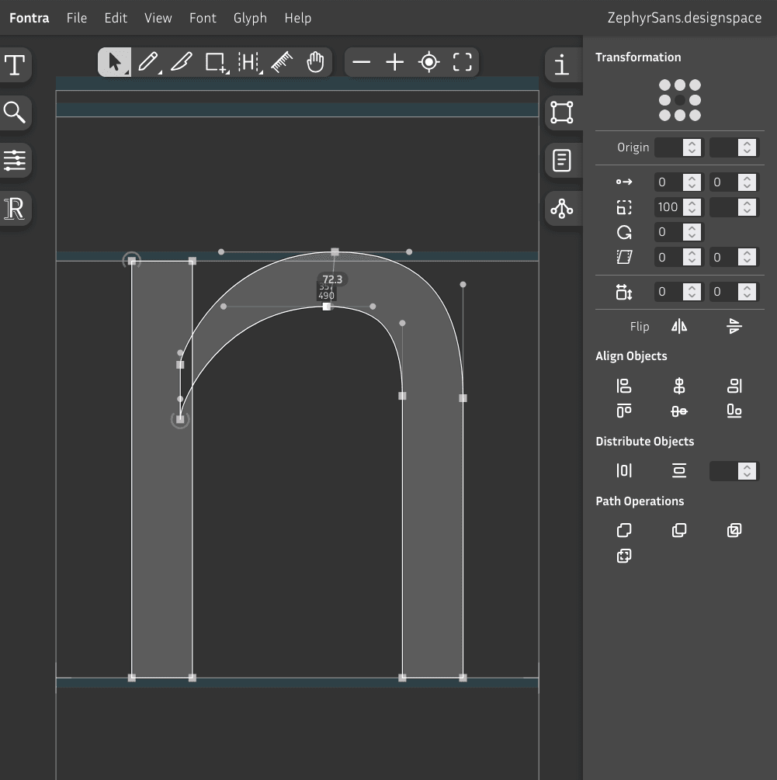Image resolution: width=777 pixels, height=780 pixels.
Task: Click the distribute spacing stepper
Action: (747, 470)
